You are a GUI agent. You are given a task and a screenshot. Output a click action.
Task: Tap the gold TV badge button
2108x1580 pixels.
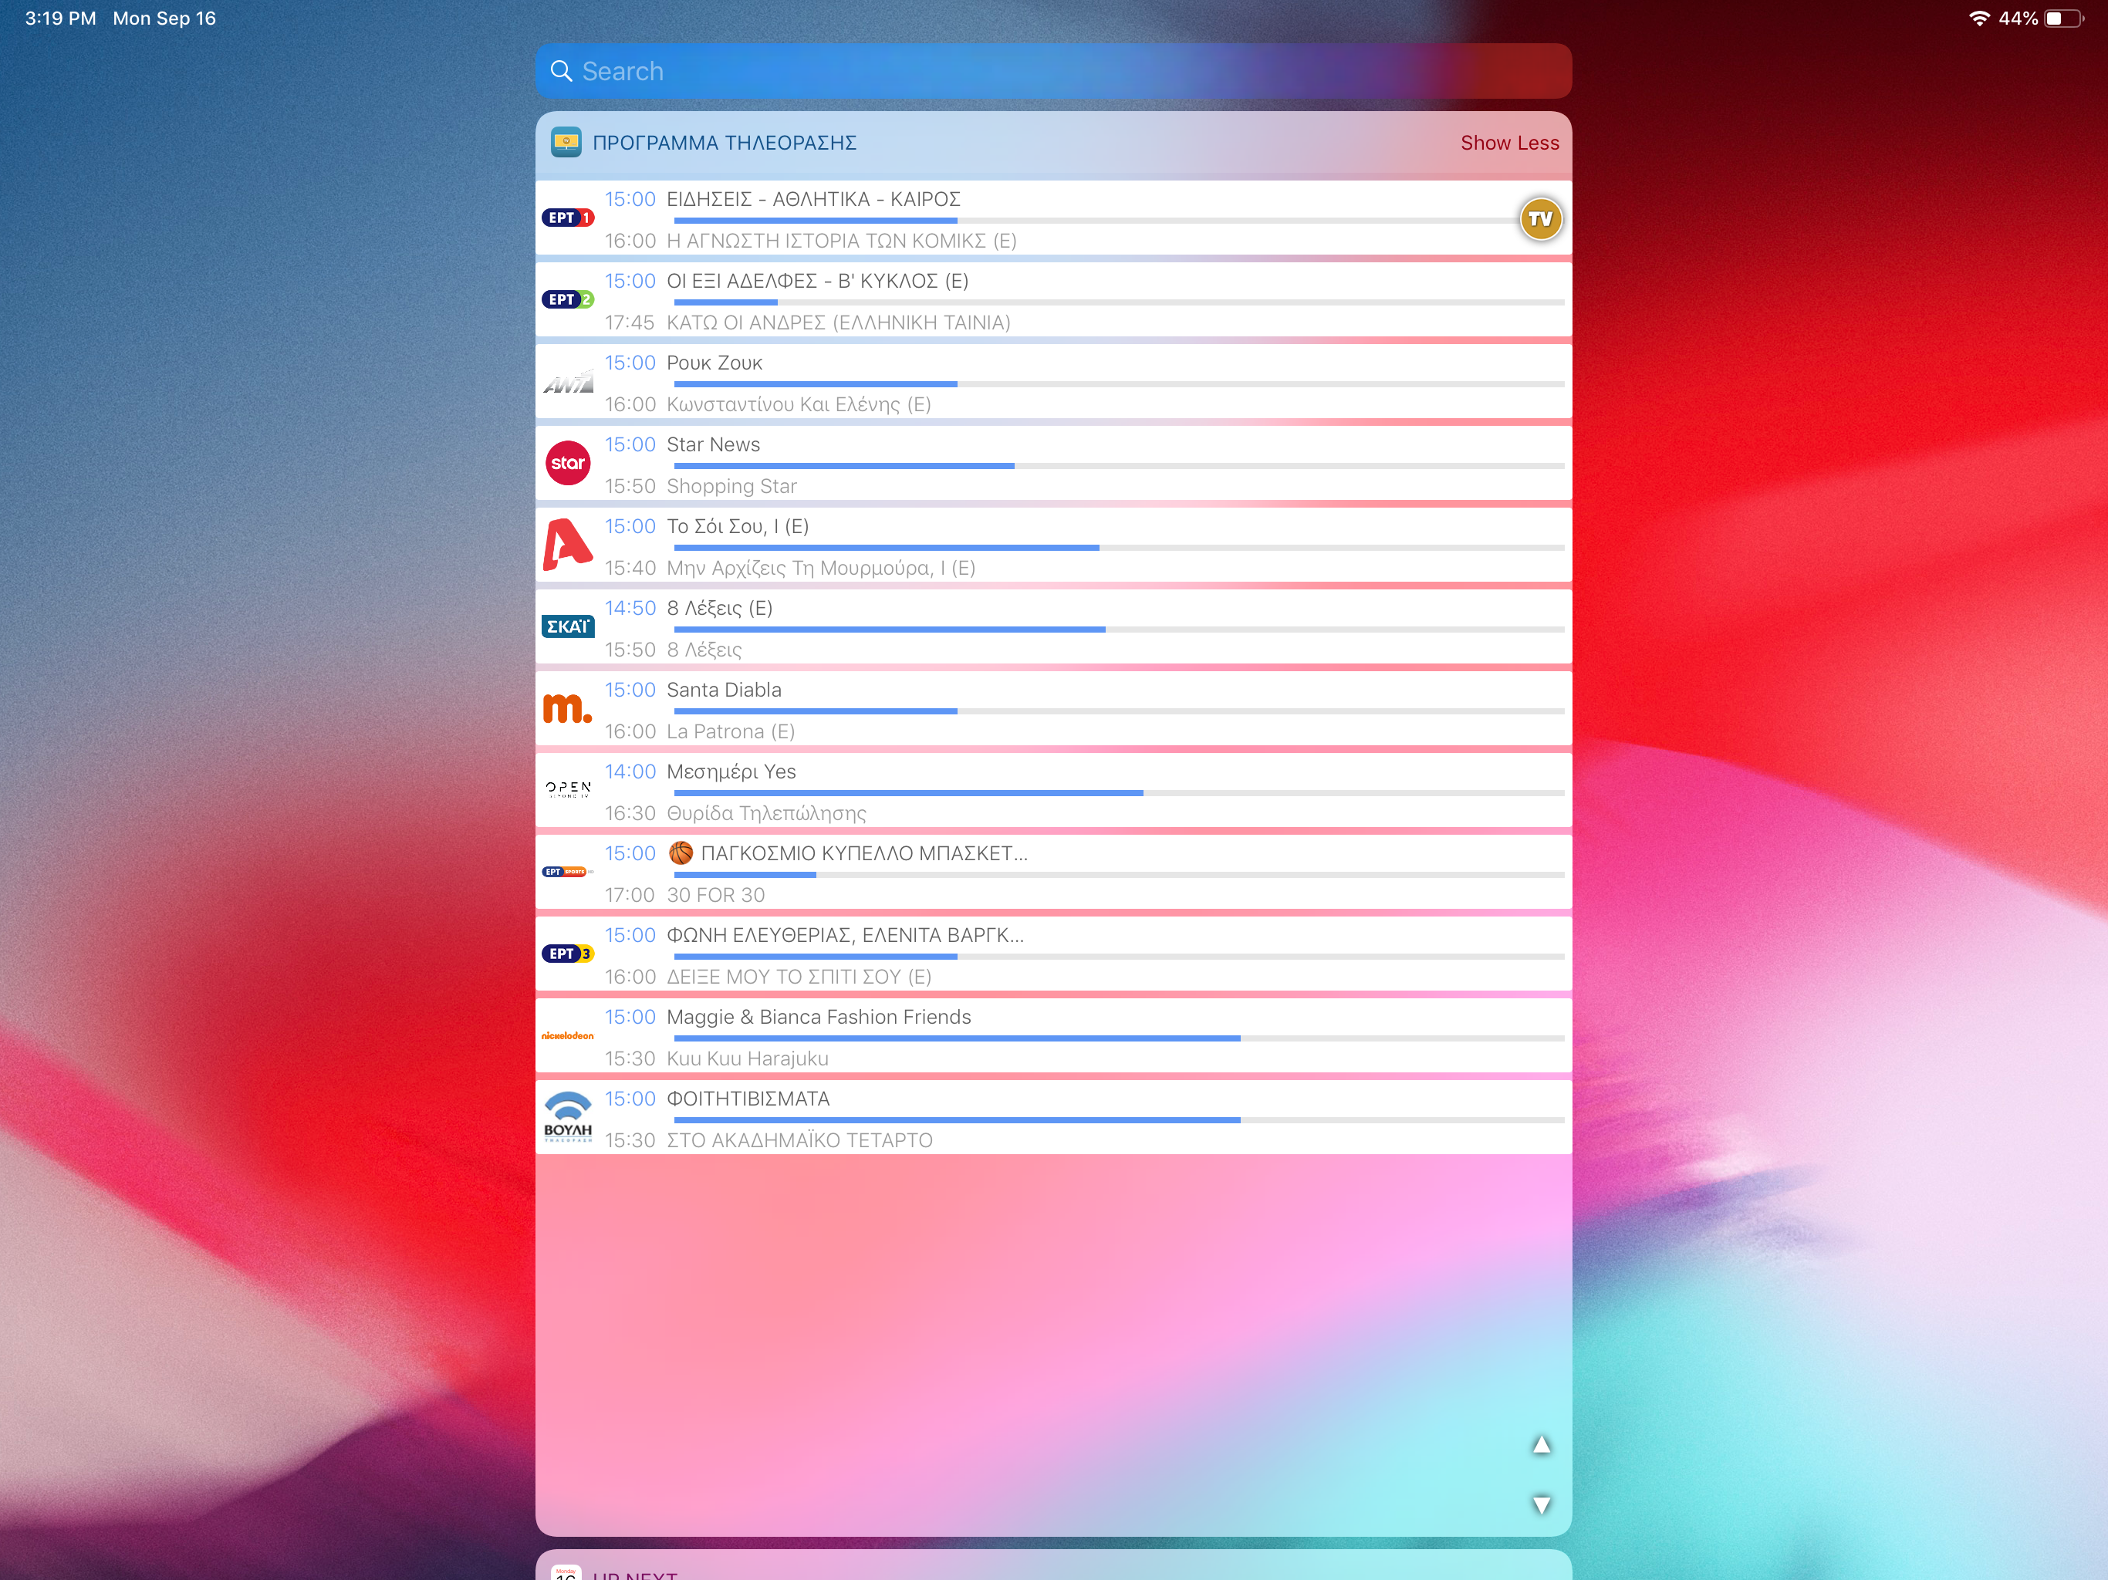click(x=1540, y=219)
